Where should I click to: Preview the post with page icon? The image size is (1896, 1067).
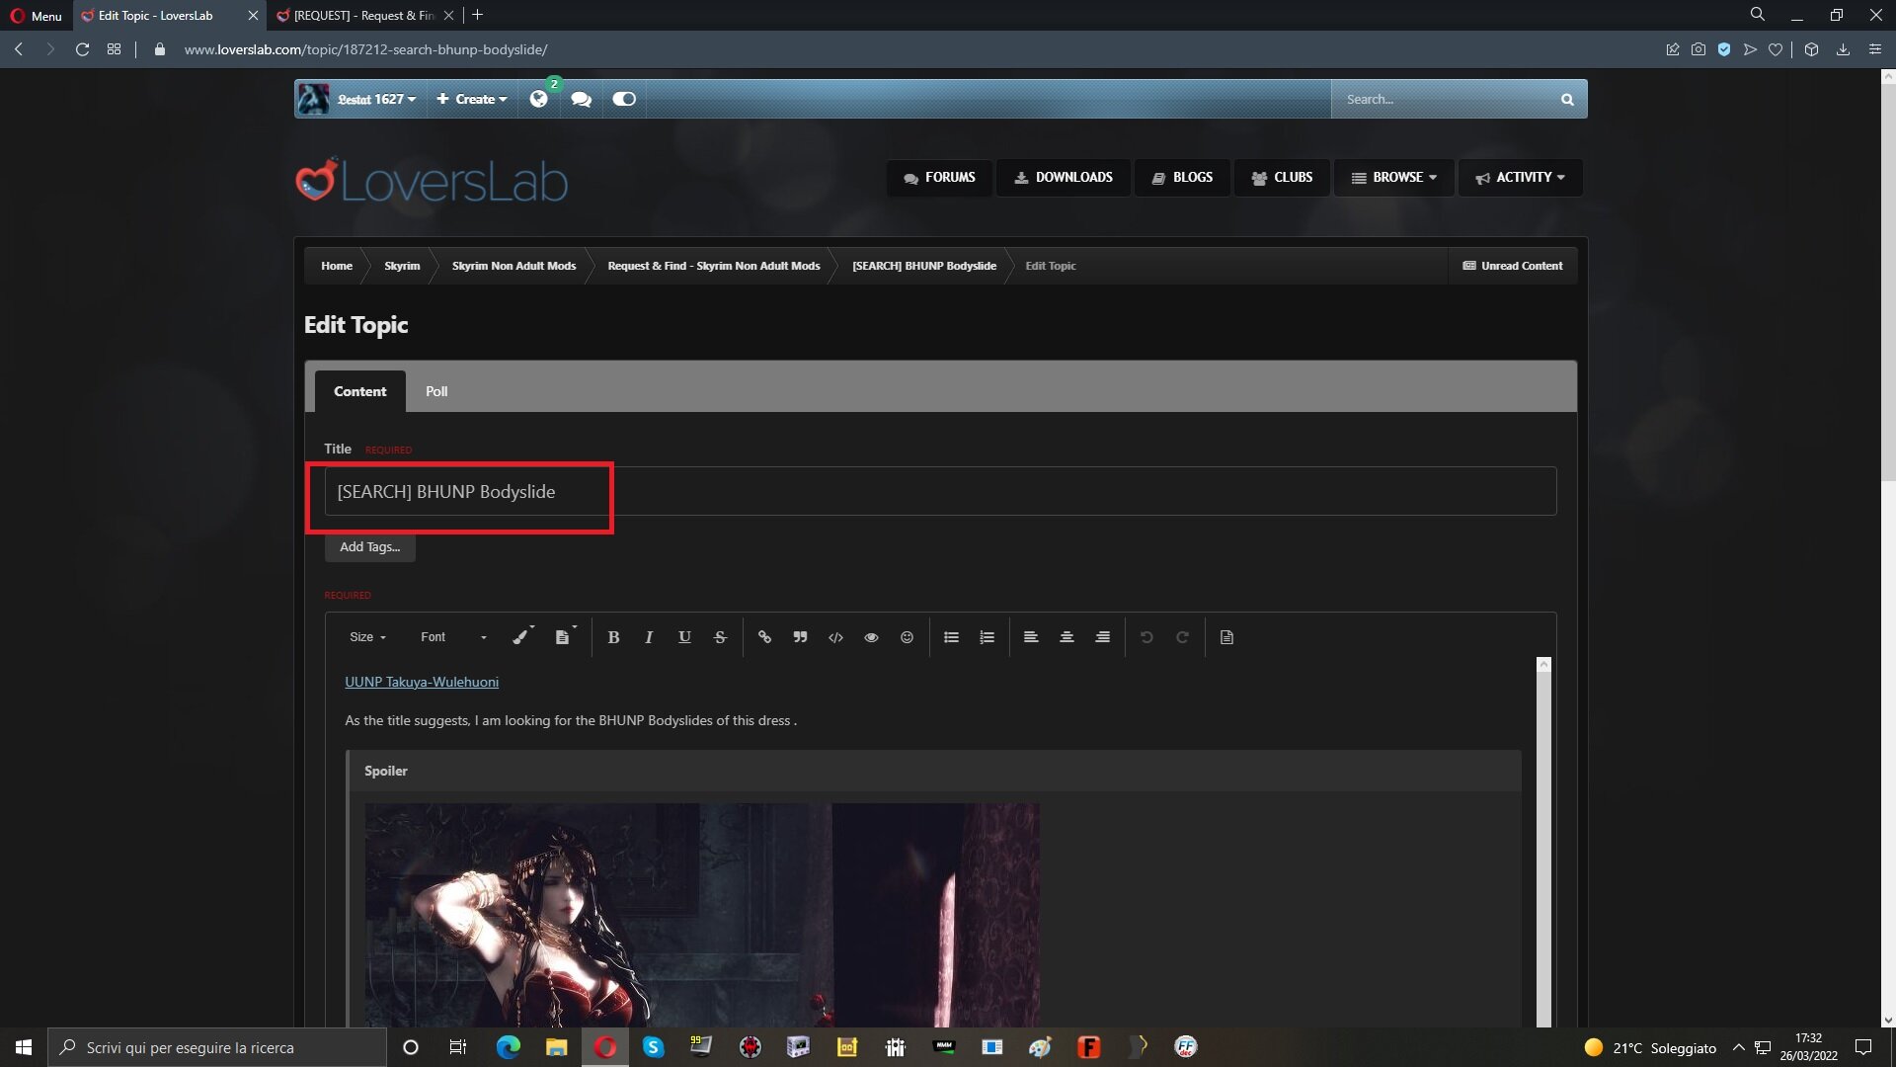(x=1226, y=637)
